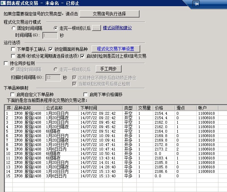Click the ellipsis button beside K线 option

tap(96, 28)
